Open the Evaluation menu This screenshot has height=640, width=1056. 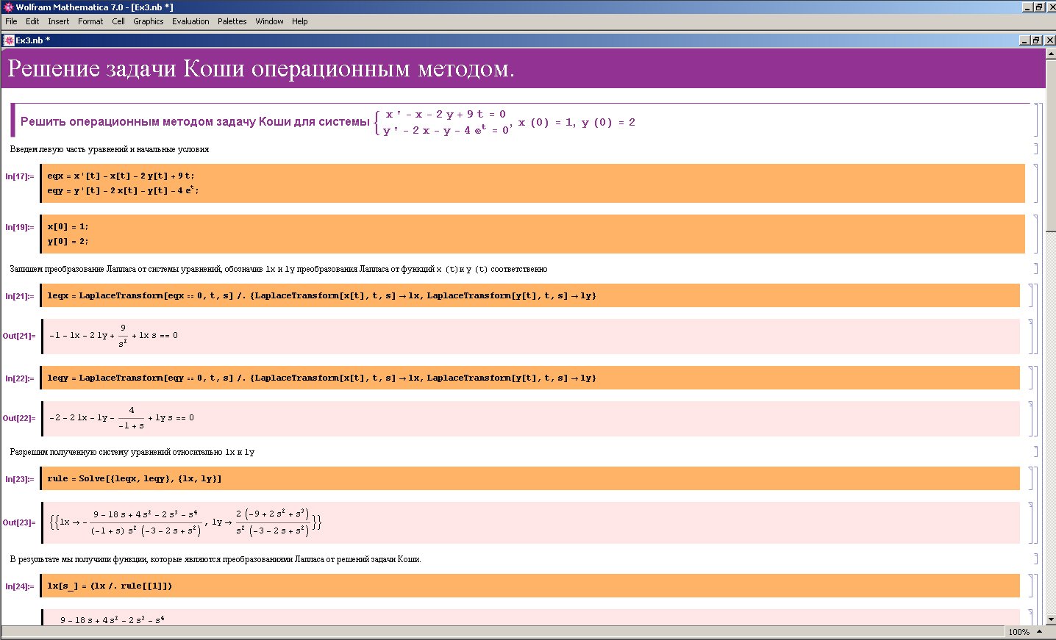coord(190,21)
